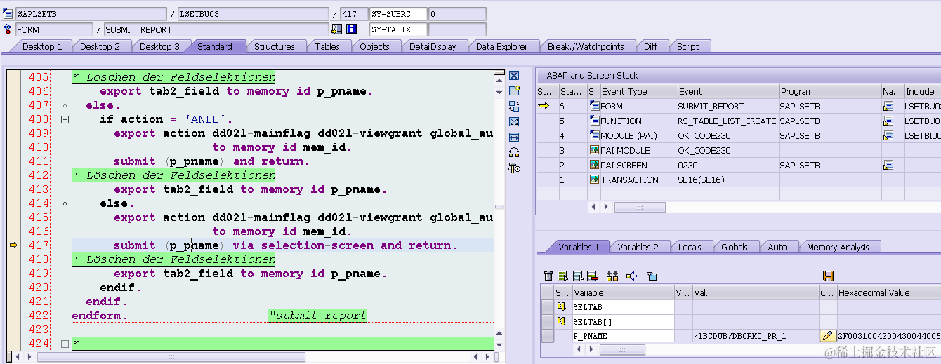Open the Break./Watchpoints tab

[x=586, y=46]
